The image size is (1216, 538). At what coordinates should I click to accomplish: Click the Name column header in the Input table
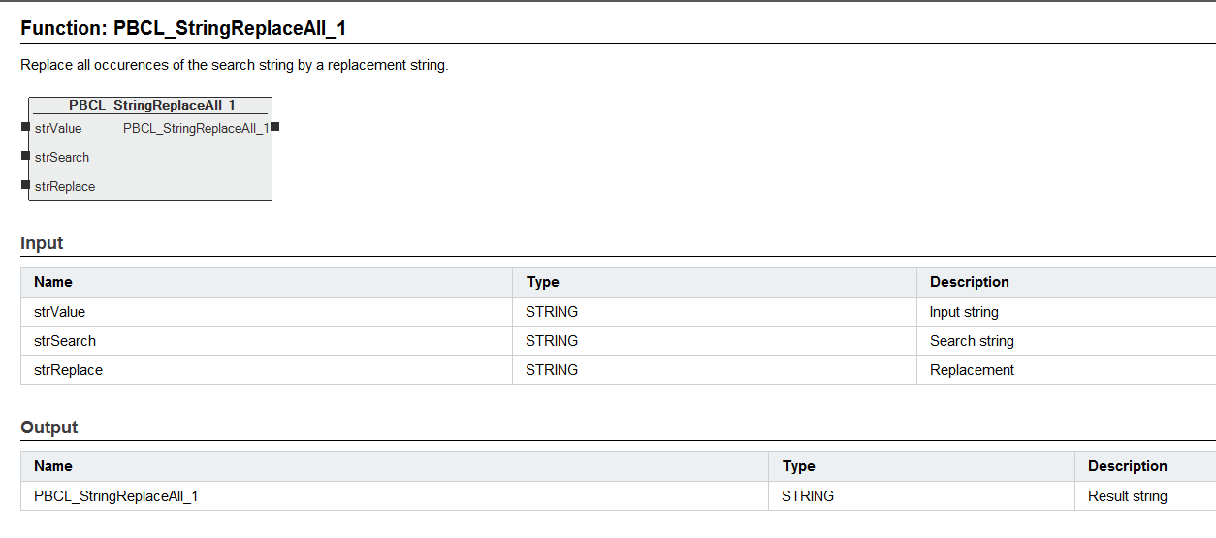pos(53,282)
